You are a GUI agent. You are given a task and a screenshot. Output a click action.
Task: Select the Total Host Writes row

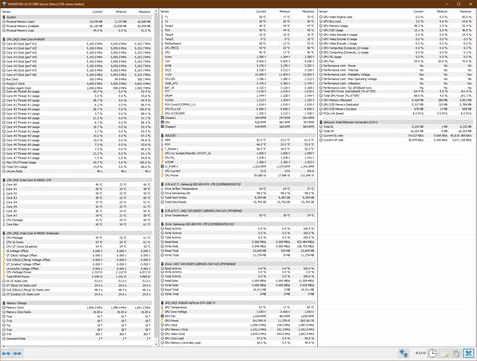[238, 198]
